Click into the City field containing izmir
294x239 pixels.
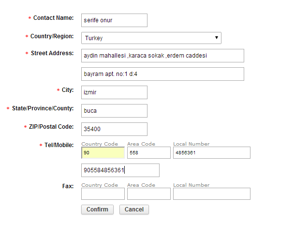coord(114,92)
